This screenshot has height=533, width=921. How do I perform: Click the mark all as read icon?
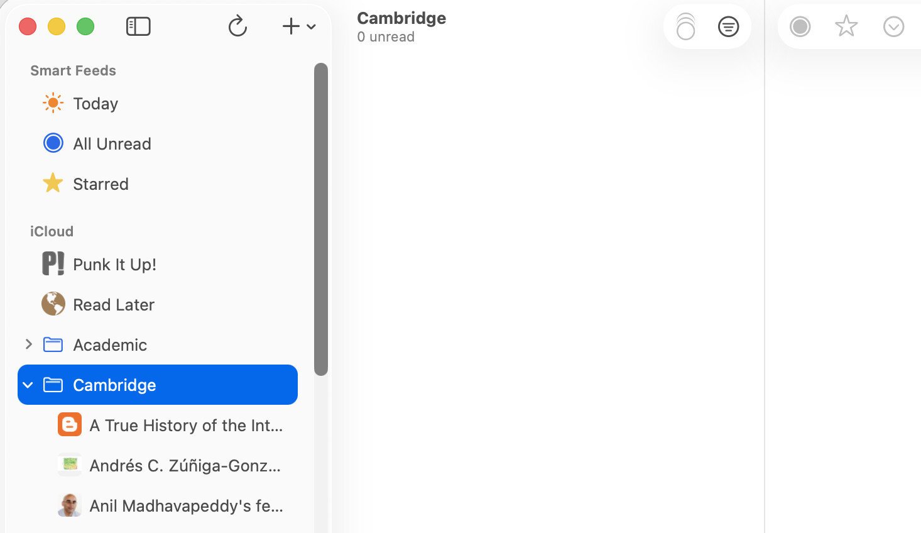coord(685,27)
